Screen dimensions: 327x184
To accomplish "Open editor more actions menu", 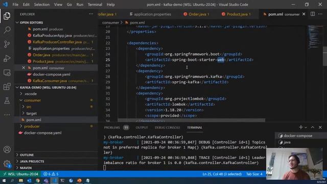I will click(x=320, y=14).
